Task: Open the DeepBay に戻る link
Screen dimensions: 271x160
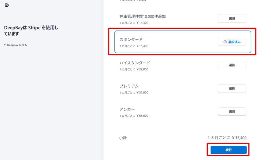Action: 16,45
